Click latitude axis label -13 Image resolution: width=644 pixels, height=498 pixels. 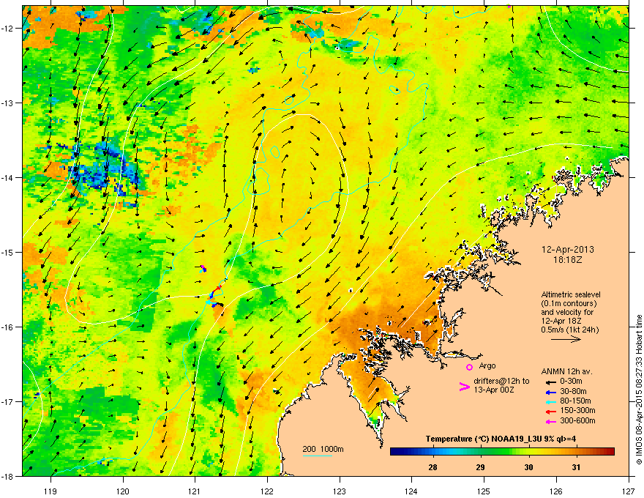point(8,103)
